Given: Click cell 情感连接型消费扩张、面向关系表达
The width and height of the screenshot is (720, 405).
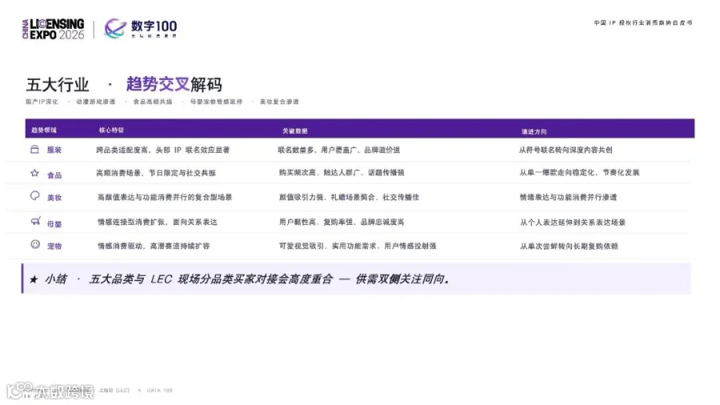Looking at the screenshot, I should pyautogui.click(x=158, y=223).
